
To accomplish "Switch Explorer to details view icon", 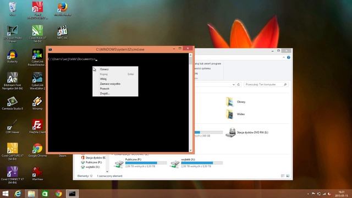I will coord(283,176).
